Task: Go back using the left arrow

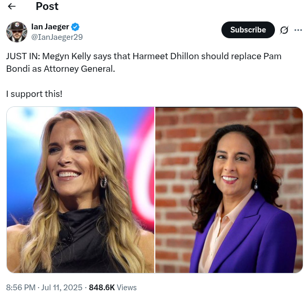Action: pyautogui.click(x=12, y=6)
